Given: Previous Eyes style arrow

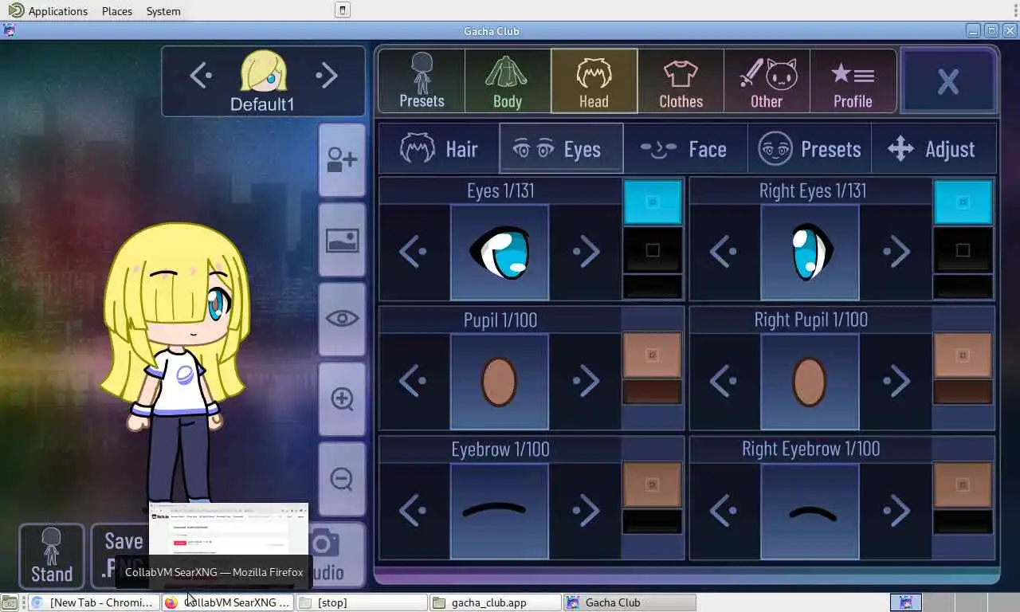Looking at the screenshot, I should pyautogui.click(x=413, y=253).
